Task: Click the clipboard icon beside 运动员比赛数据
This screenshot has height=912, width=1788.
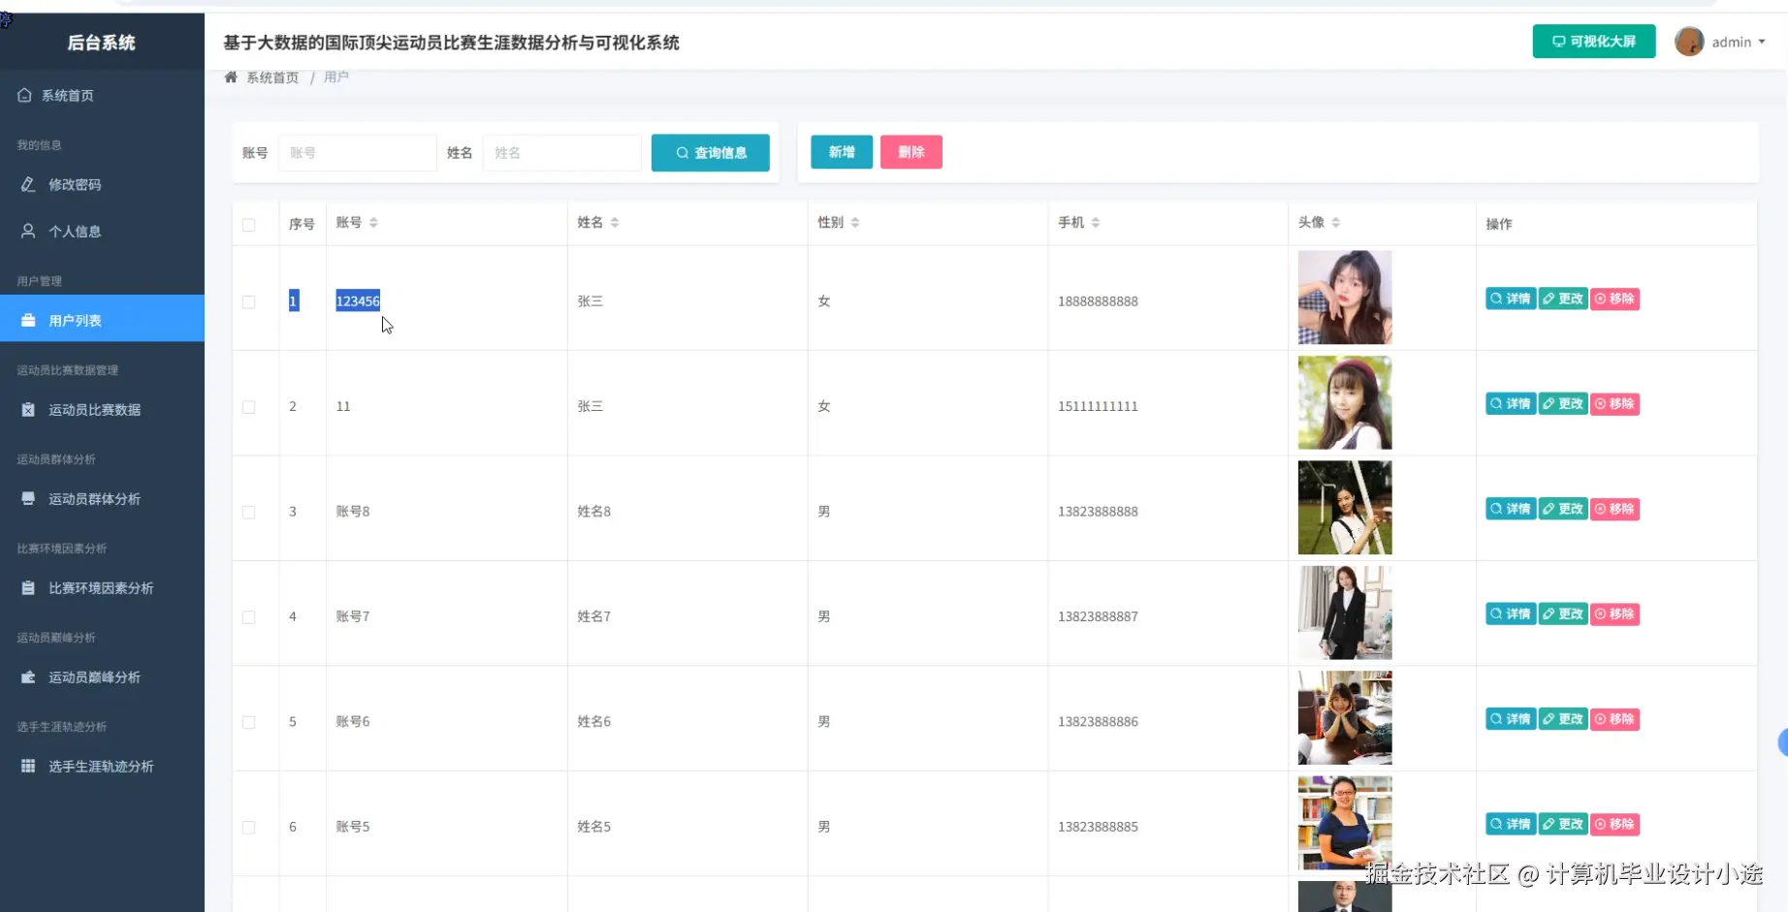Action: pos(28,409)
